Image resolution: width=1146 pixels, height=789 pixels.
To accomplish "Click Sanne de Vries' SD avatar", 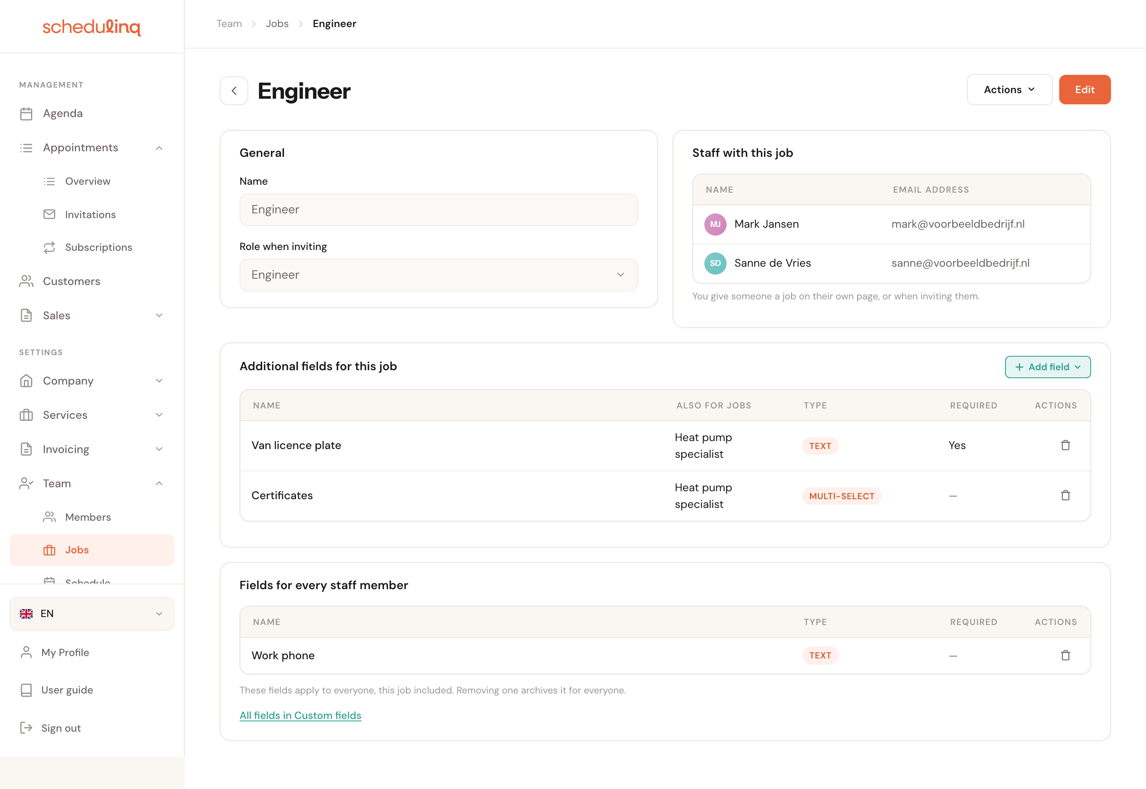I will (x=715, y=264).
